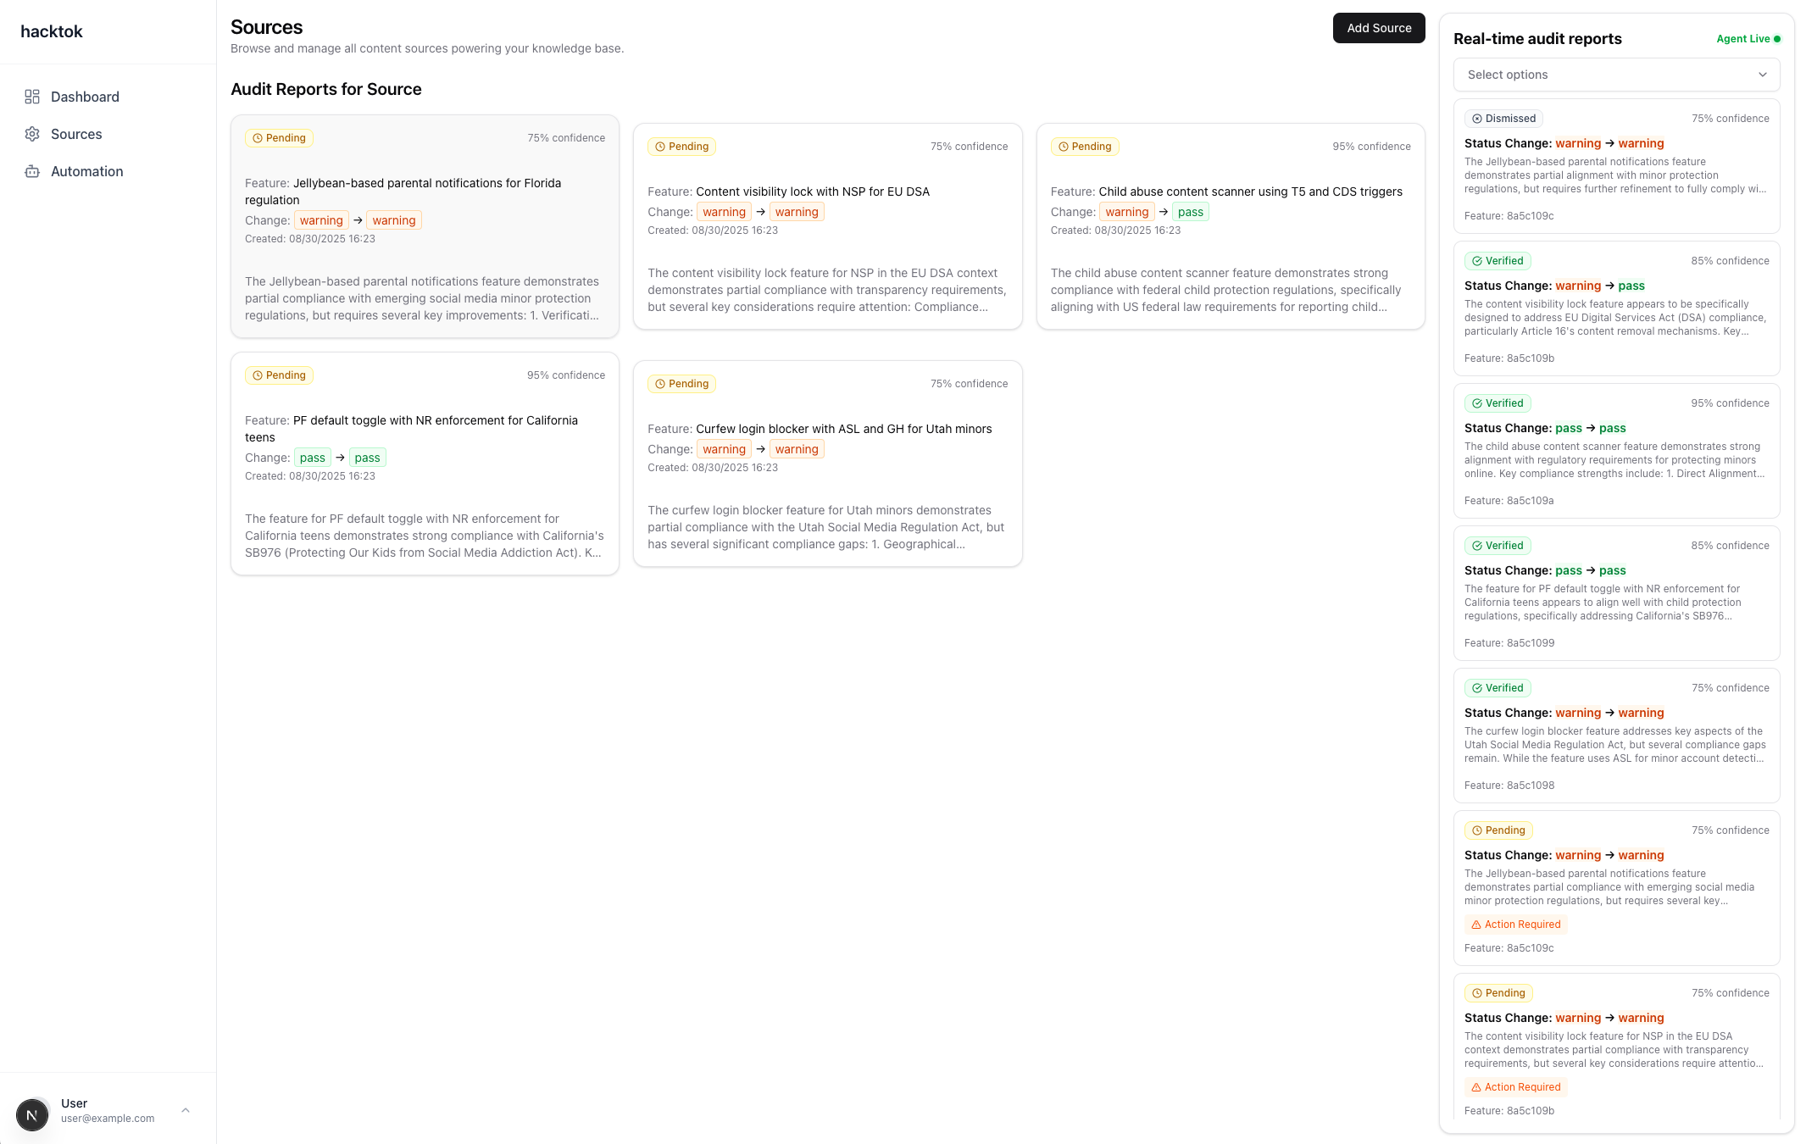Click the Dashboard grid icon

pyautogui.click(x=32, y=97)
